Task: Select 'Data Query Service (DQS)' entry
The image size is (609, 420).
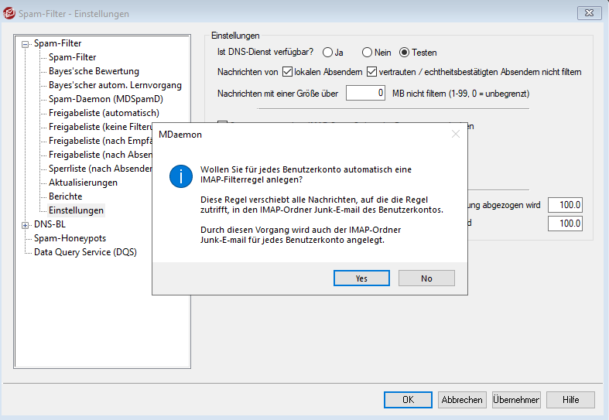Action: click(85, 252)
